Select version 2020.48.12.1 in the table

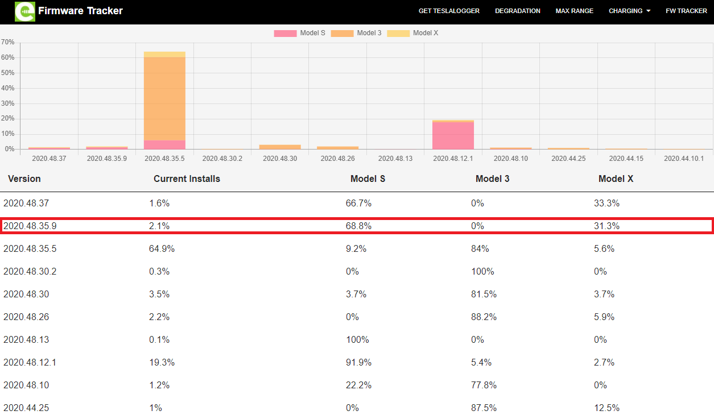pos(30,362)
